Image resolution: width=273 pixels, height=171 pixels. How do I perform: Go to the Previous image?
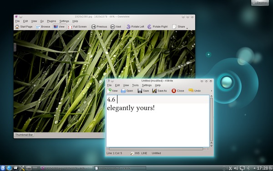(x=99, y=27)
